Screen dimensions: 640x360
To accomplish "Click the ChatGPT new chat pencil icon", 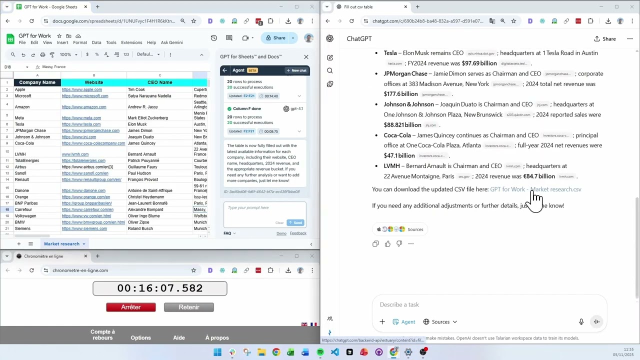I will click(x=330, y=57).
